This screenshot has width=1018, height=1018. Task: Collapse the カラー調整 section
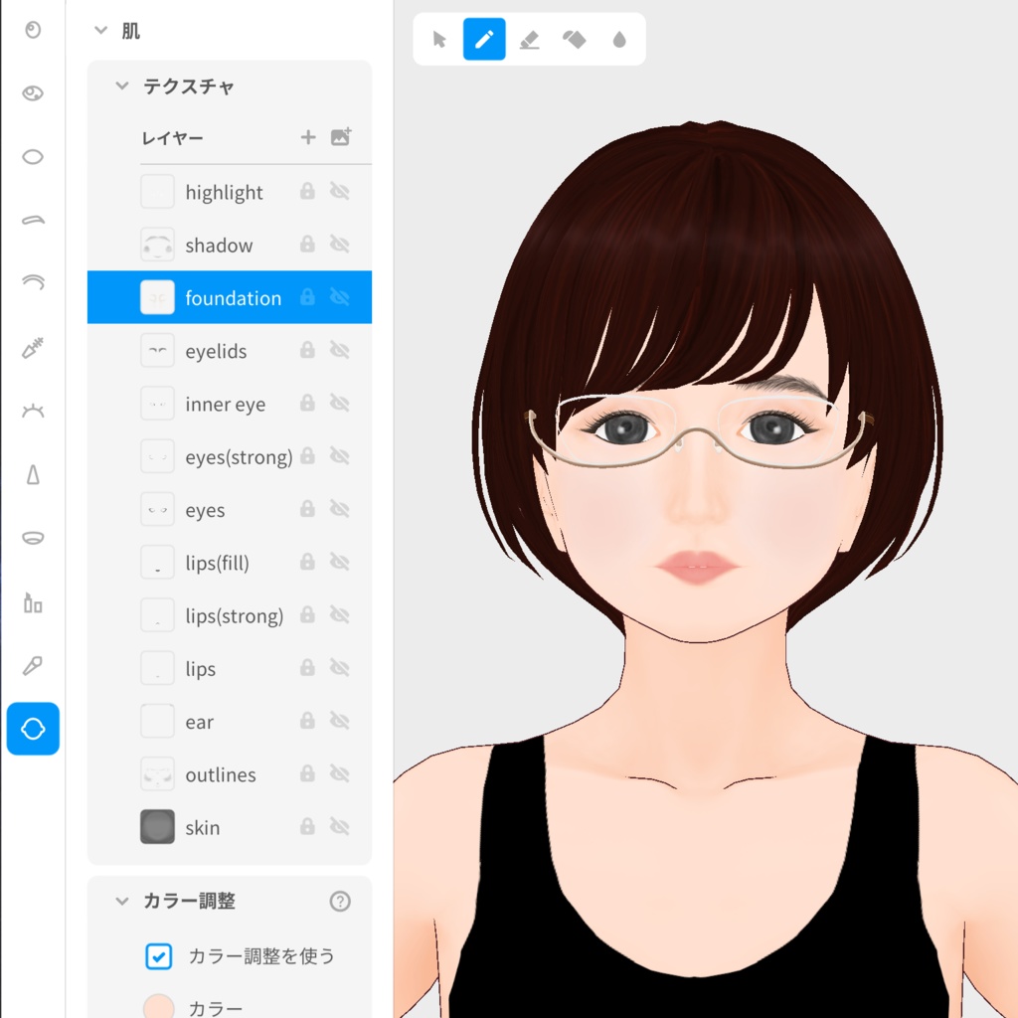(x=121, y=901)
